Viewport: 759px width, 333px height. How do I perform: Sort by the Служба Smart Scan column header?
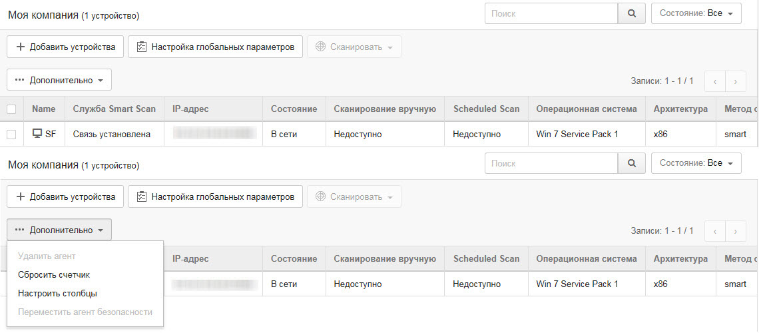coord(114,109)
